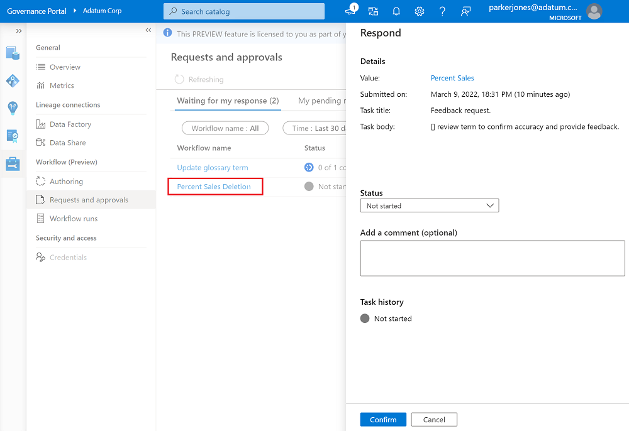The width and height of the screenshot is (629, 431).
Task: Click the user account avatar
Action: point(594,11)
